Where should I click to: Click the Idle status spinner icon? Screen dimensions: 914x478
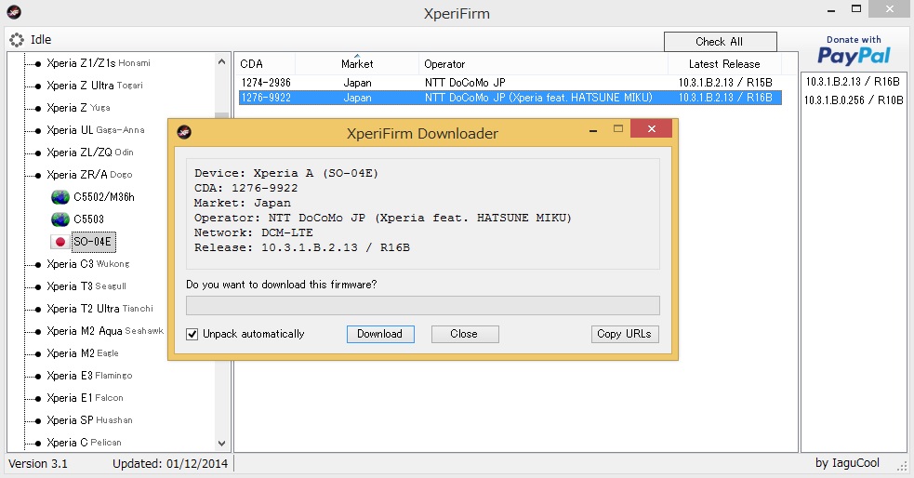17,40
